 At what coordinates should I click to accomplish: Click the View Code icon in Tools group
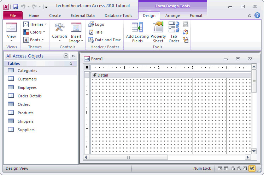coord(186,32)
